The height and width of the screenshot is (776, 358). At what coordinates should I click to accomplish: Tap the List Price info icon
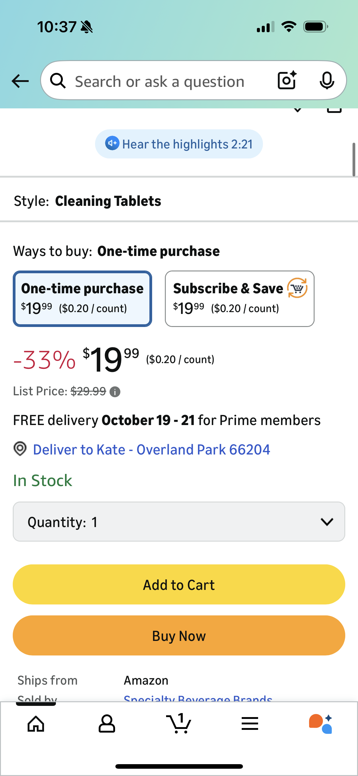(x=115, y=392)
